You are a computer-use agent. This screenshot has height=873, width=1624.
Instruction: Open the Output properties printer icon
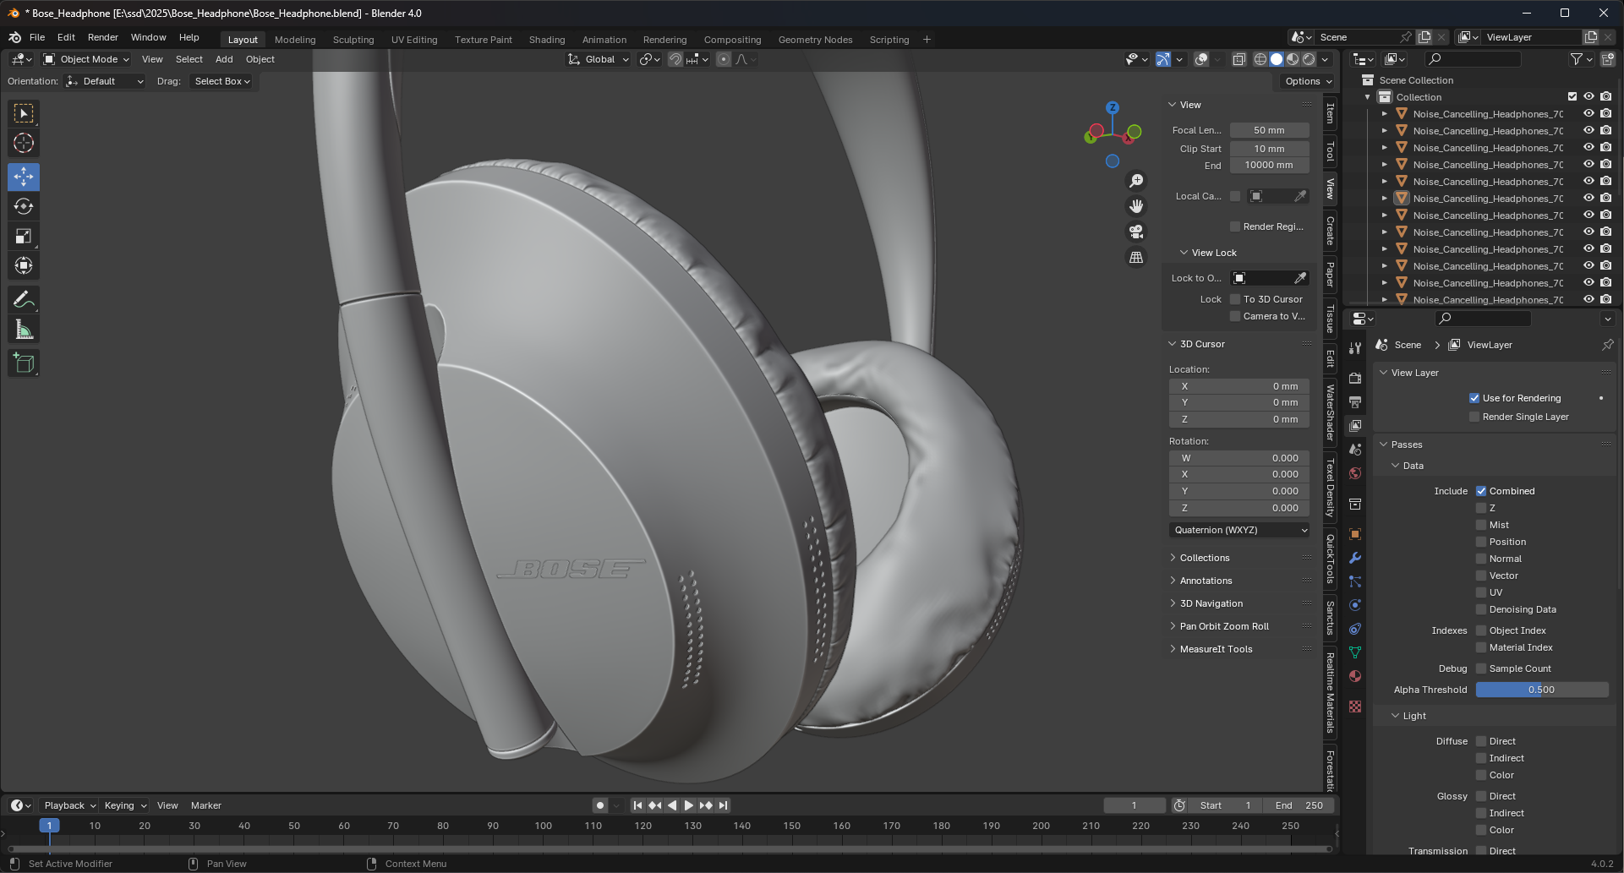click(1355, 401)
